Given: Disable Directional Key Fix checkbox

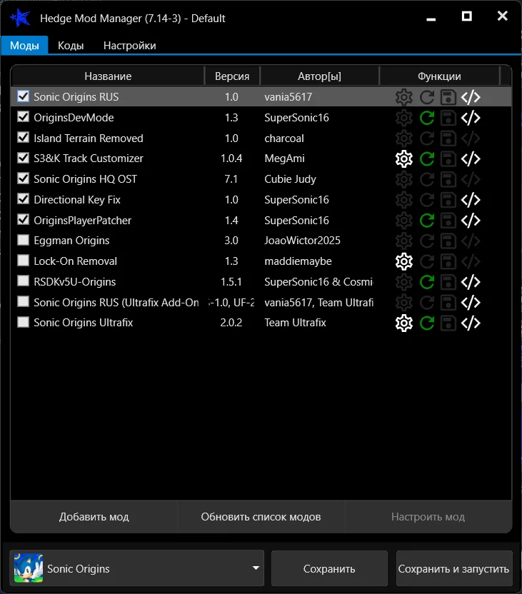Looking at the screenshot, I should [23, 199].
